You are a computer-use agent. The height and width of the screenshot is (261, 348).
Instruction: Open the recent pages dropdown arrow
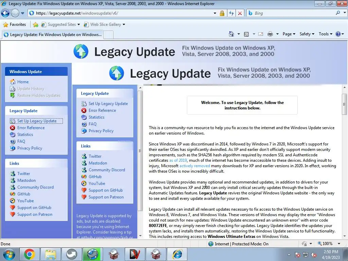23,13
